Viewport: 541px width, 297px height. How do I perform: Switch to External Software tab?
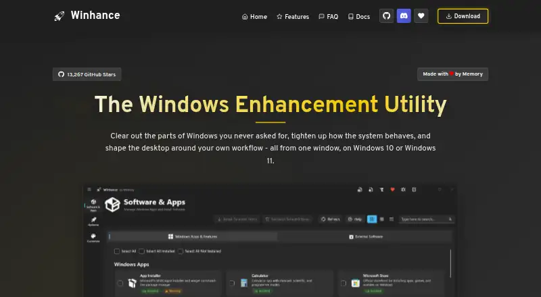click(x=366, y=237)
